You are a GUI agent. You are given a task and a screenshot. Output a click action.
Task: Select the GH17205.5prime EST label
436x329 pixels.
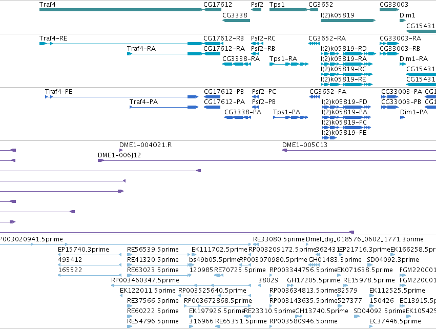point(314,280)
